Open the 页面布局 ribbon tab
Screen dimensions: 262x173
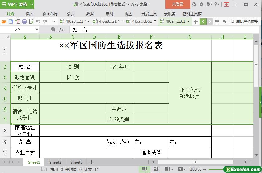pyautogui.click(x=50, y=14)
